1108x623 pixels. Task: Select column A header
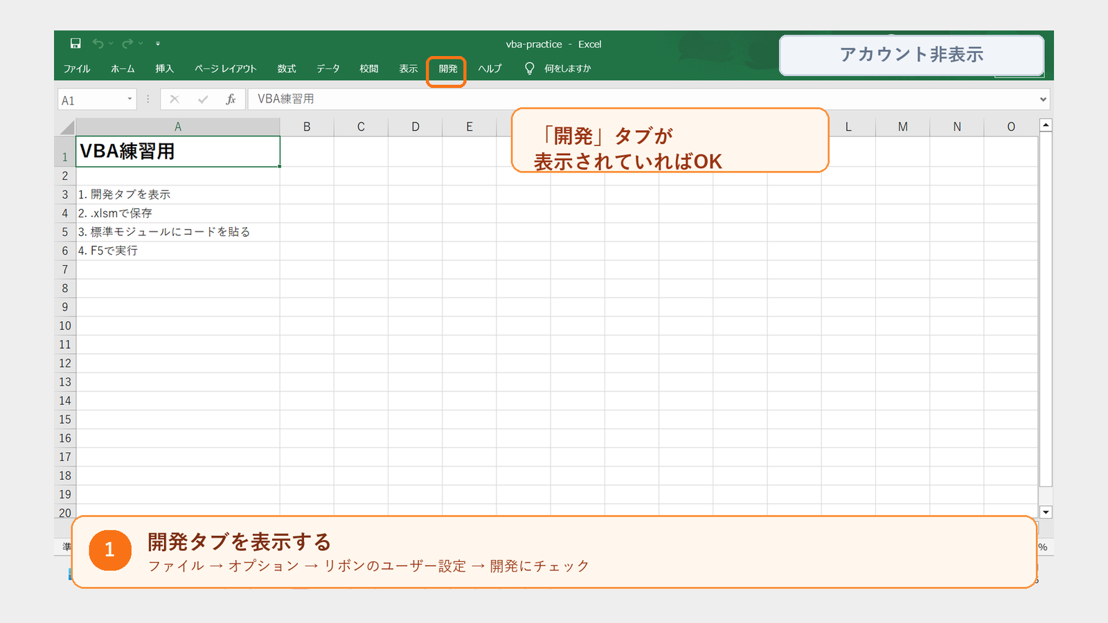coord(178,127)
